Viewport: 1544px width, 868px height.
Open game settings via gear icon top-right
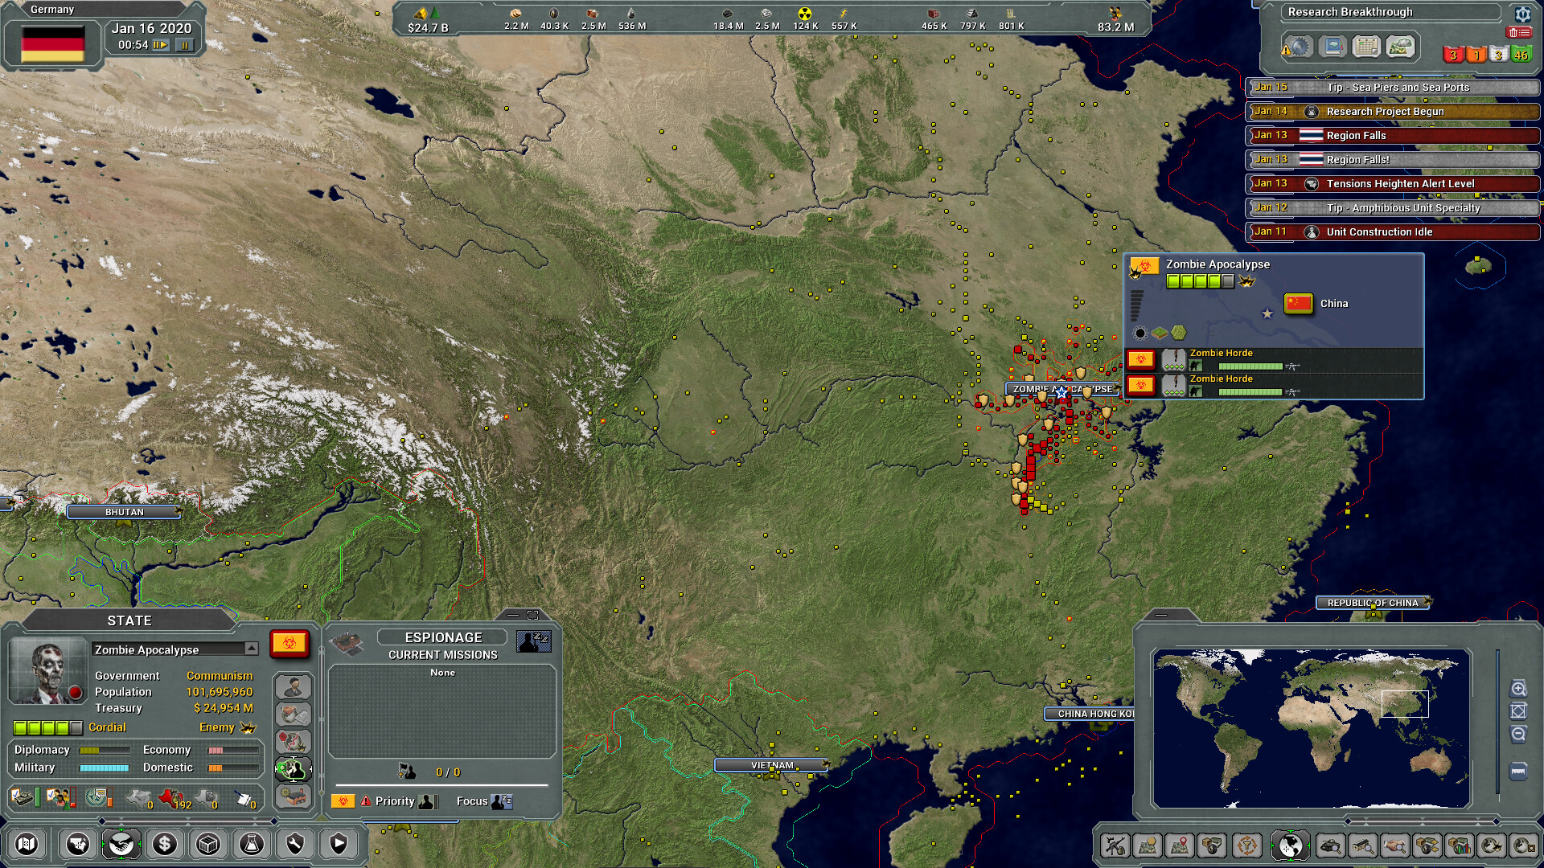coord(1523,14)
